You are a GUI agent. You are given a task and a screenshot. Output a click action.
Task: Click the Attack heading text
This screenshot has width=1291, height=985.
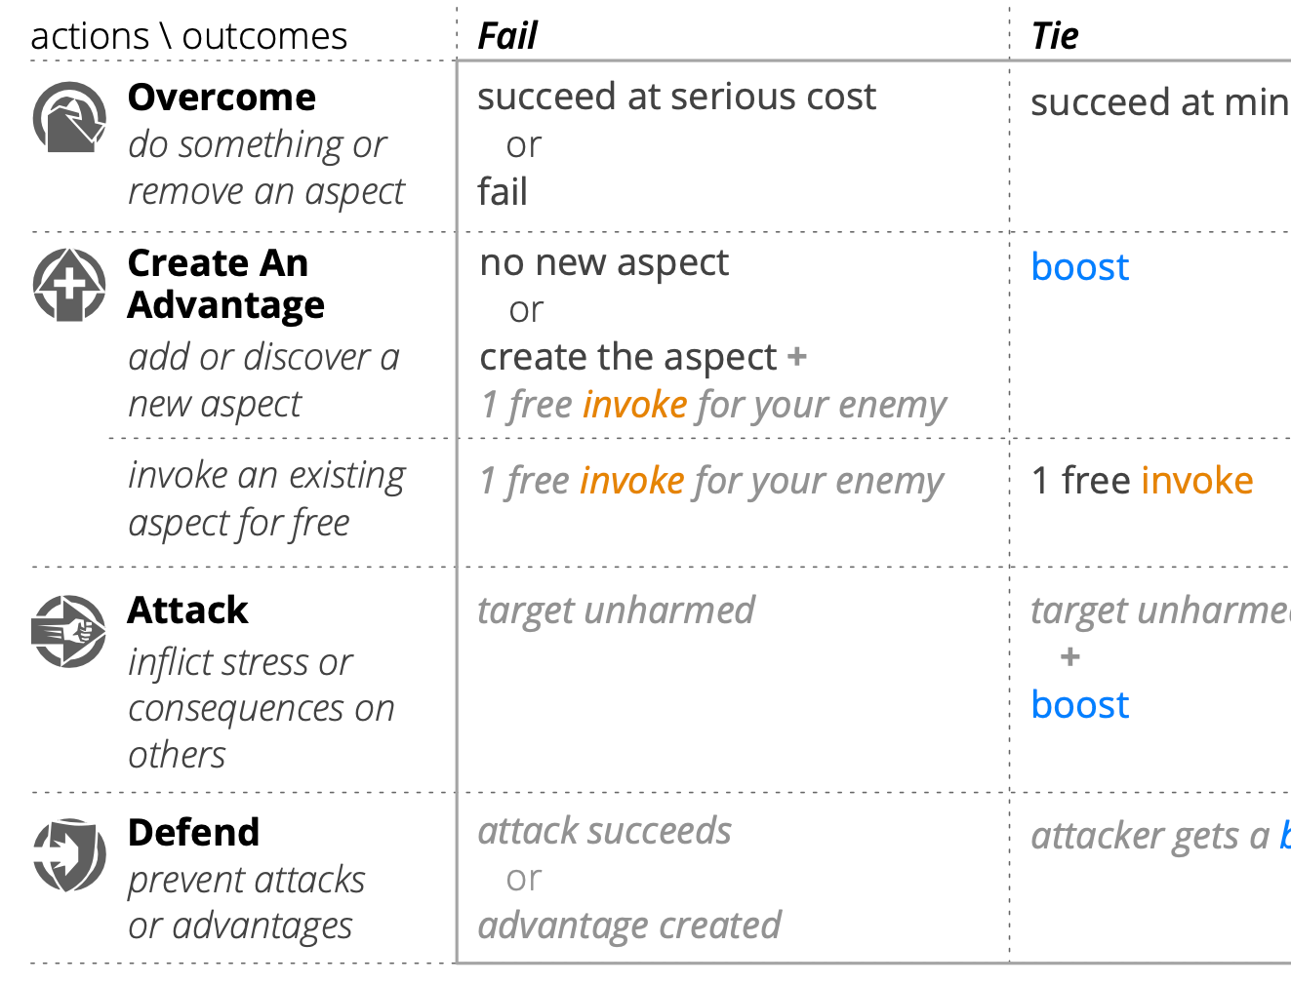pos(187,611)
